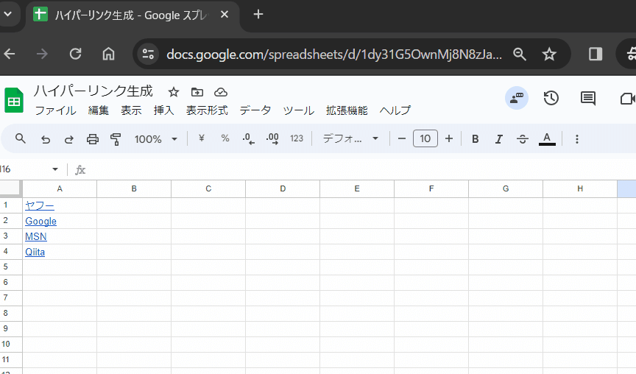Screen dimensions: 636x374
Task: Click the search menus magnifier icon
Action: (21, 138)
